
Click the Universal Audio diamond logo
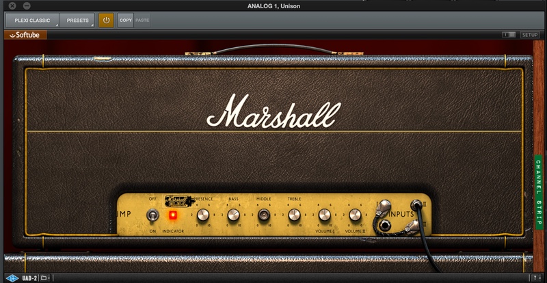12,278
